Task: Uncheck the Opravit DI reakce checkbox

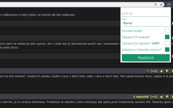Action: [x=167, y=37]
